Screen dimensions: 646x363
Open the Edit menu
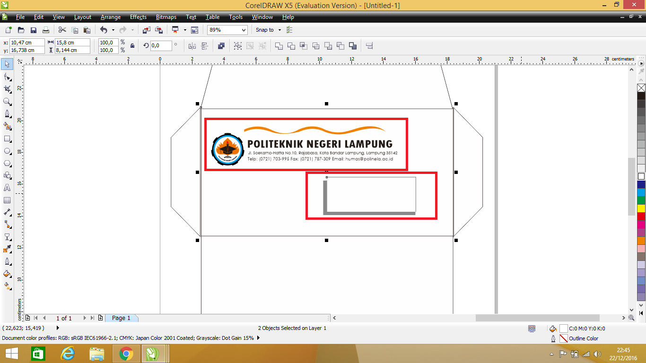click(39, 17)
